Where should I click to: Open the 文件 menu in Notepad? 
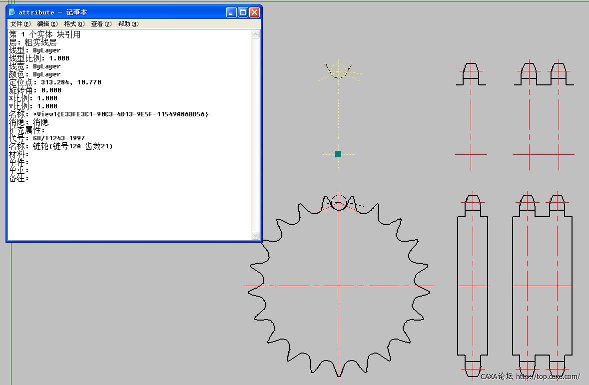[x=20, y=24]
